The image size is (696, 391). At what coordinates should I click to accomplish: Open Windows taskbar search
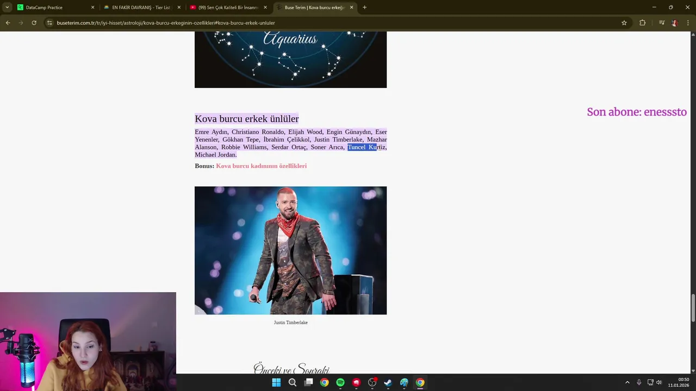coord(292,382)
